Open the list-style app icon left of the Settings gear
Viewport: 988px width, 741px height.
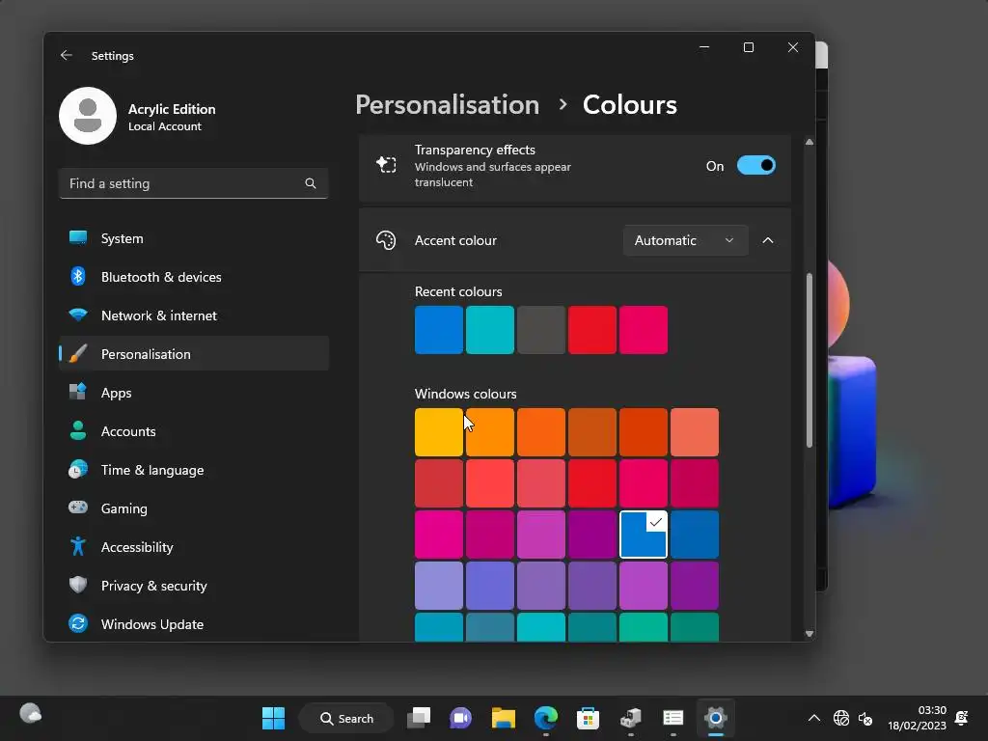tap(672, 718)
